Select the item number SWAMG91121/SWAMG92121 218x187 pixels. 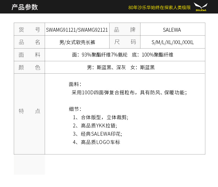pyautogui.click(x=77, y=30)
